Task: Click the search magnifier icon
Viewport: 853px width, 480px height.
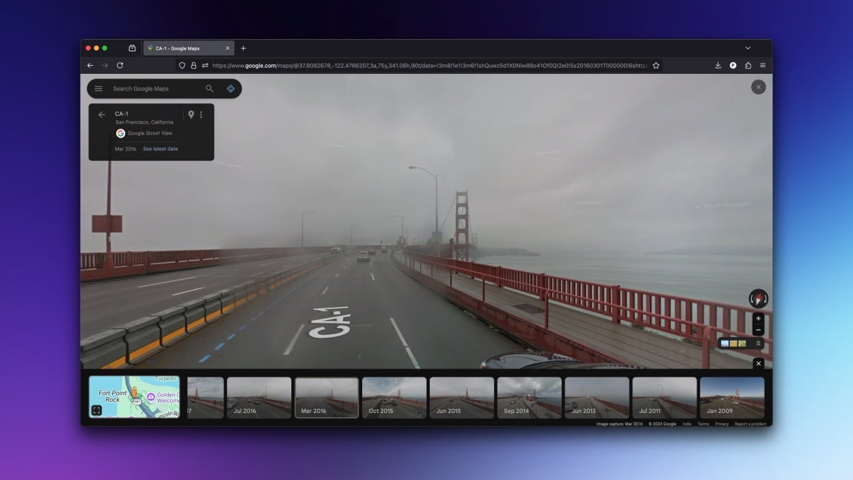Action: pyautogui.click(x=210, y=89)
